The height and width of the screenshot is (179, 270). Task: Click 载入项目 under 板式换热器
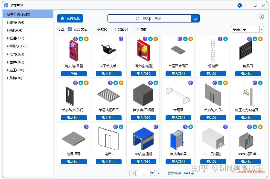178,161
